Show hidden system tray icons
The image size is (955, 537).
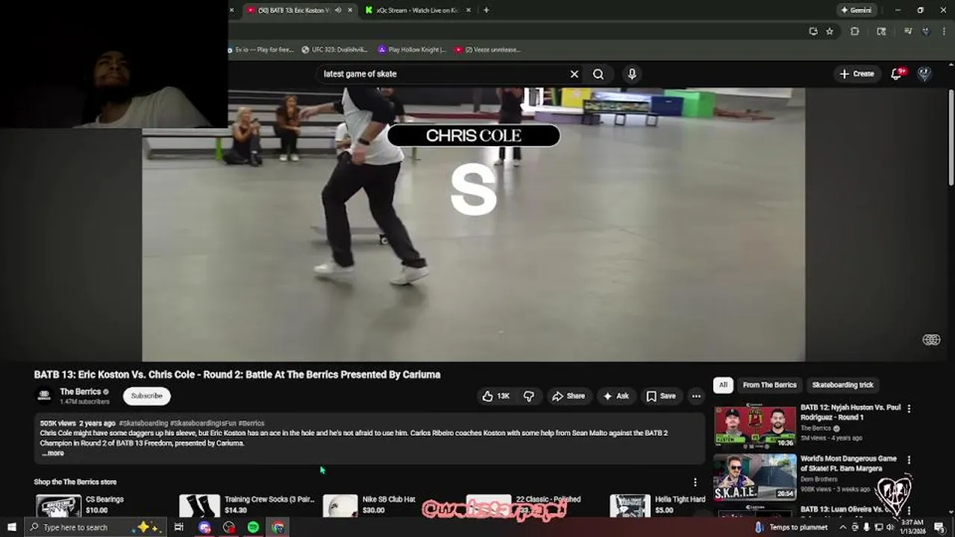coord(843,527)
